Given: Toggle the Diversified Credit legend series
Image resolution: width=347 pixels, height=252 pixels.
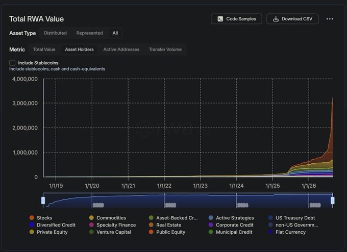Looking at the screenshot, I should [53, 225].
